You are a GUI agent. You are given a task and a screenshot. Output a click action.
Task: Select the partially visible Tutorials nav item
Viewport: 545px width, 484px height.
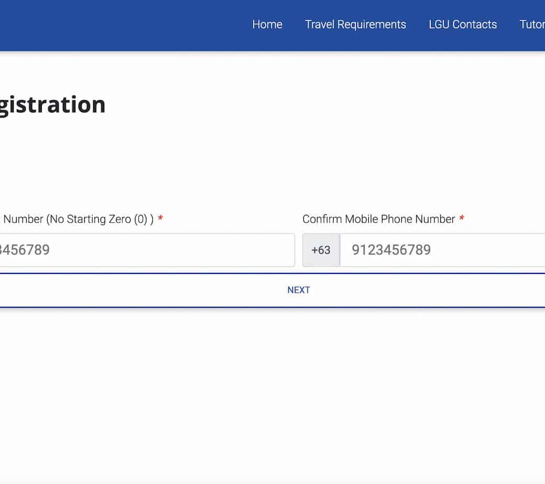click(532, 25)
